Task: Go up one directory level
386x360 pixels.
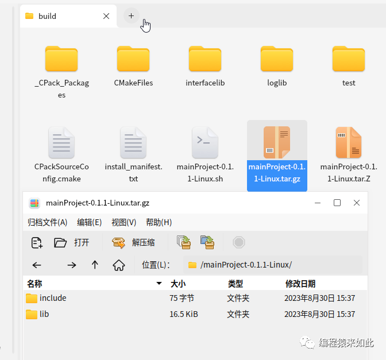Action: click(x=95, y=265)
